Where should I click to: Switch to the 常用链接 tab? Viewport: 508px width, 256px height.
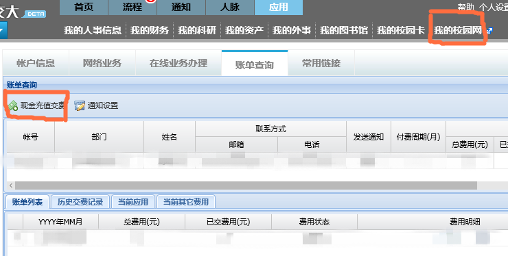coord(321,63)
